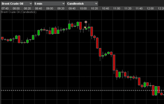Click the 09:40 time axis label
Viewport: 164px width, 104px height.
[x=72, y=8]
